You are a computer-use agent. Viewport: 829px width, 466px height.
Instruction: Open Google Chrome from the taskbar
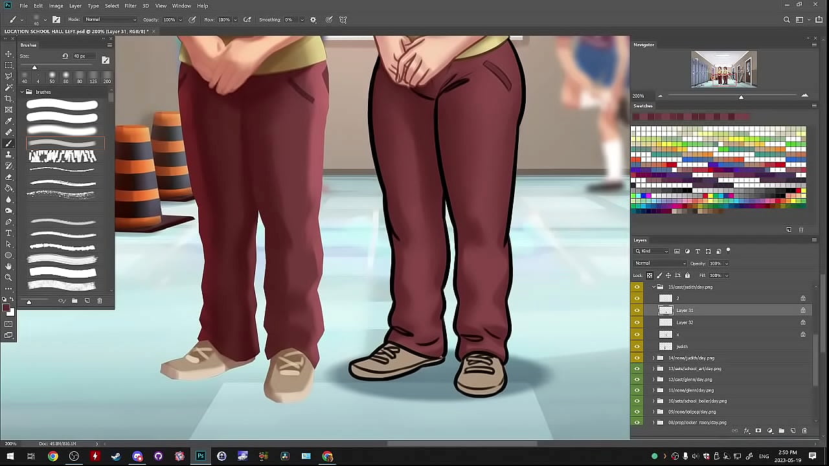click(53, 456)
